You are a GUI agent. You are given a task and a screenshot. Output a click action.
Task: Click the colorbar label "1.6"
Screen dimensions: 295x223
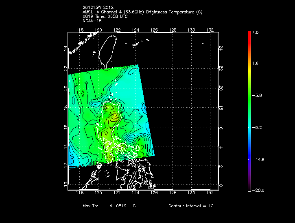255,63
